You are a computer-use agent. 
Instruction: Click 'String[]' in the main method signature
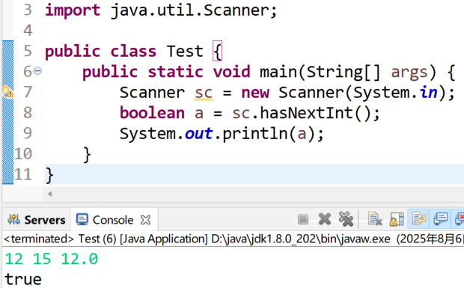tap(344, 72)
